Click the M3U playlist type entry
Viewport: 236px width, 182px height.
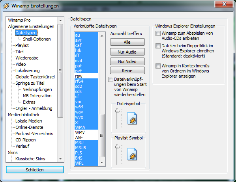pyautogui.click(x=86, y=143)
